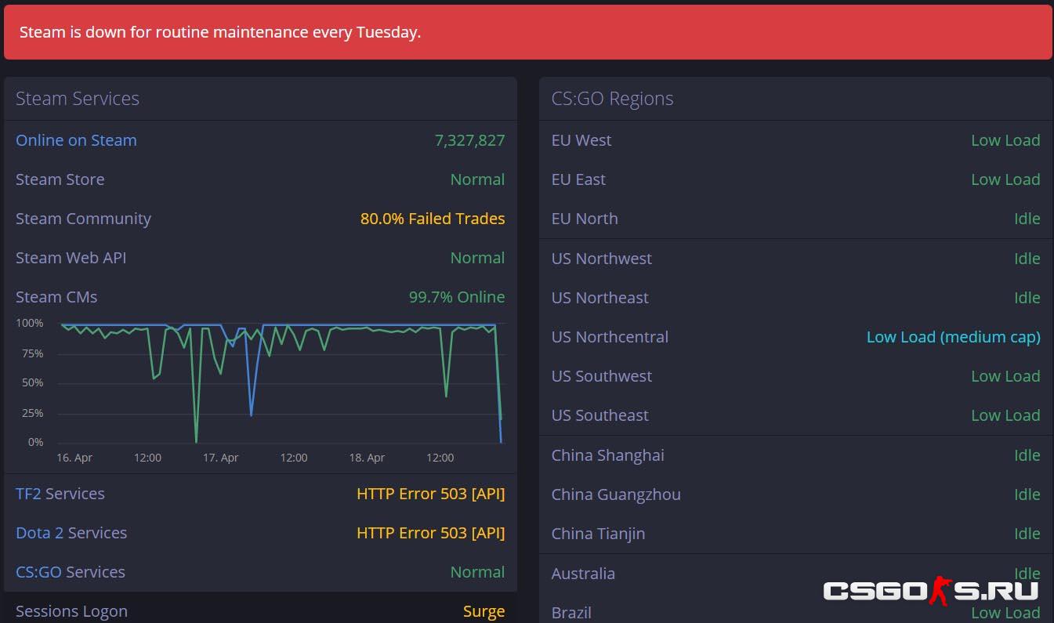This screenshot has width=1054, height=623.
Task: Click the EU West region row
Action: coord(795,140)
